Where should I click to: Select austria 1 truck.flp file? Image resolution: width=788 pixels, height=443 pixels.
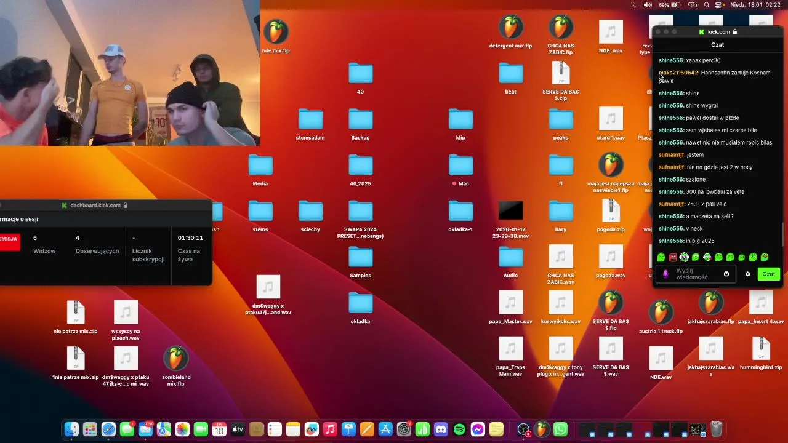[x=661, y=314]
